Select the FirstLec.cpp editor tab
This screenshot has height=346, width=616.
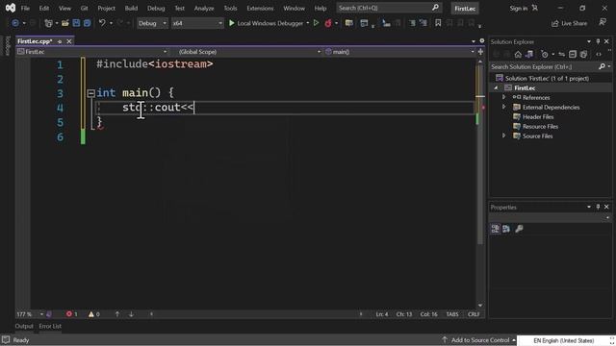(35, 41)
